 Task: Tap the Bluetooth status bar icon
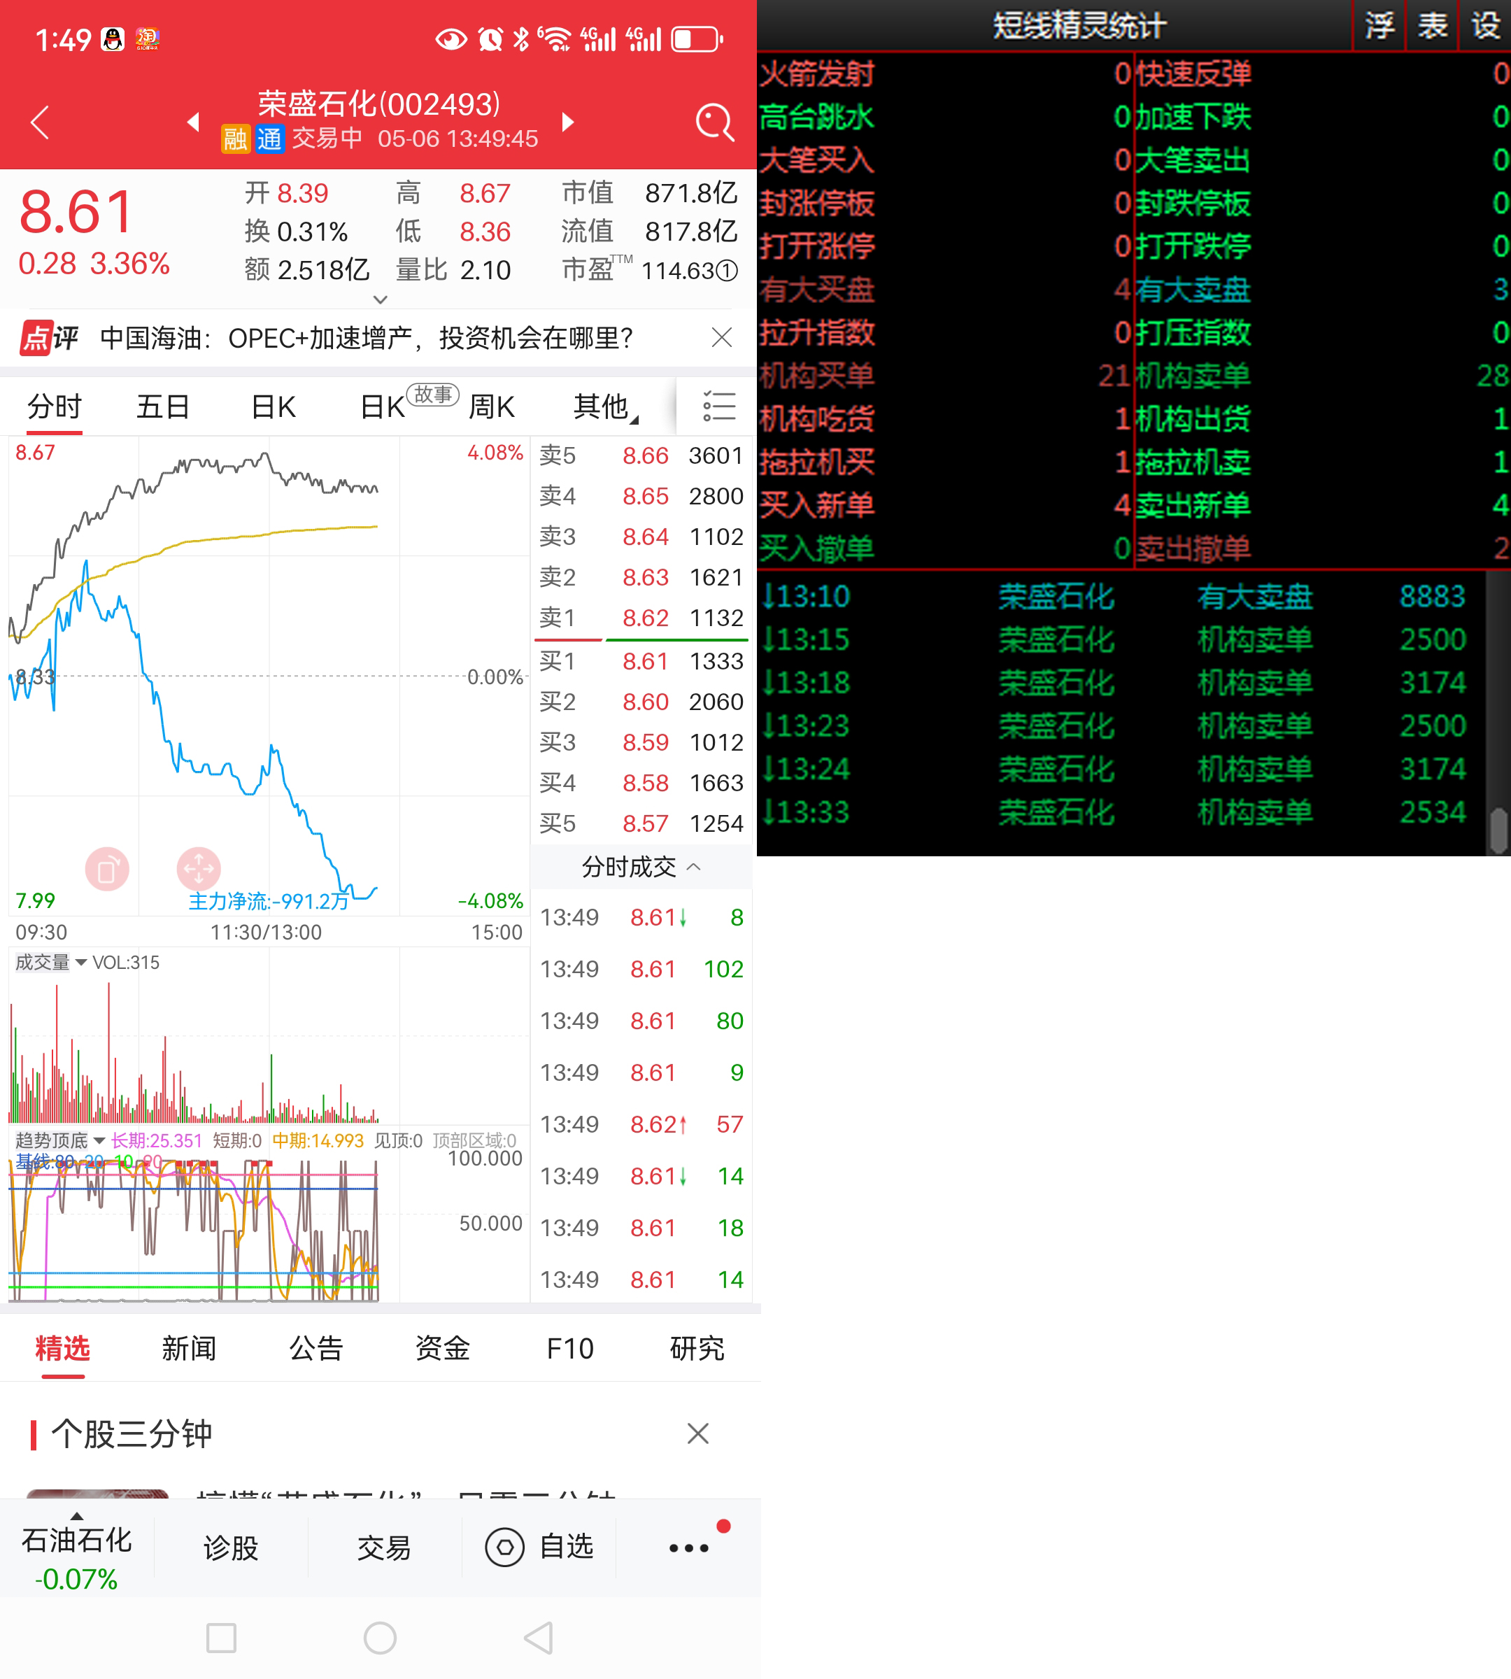point(521,39)
